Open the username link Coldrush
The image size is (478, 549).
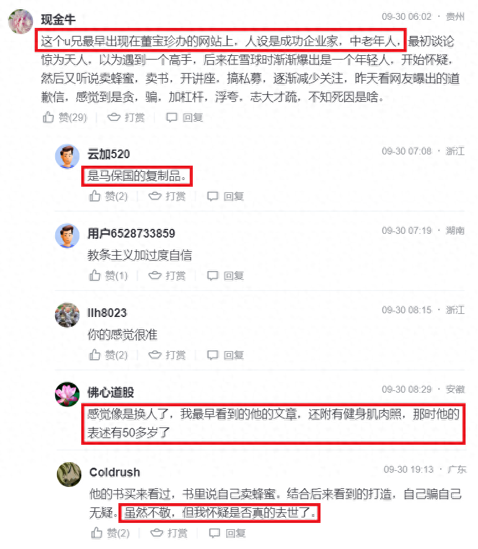click(115, 472)
